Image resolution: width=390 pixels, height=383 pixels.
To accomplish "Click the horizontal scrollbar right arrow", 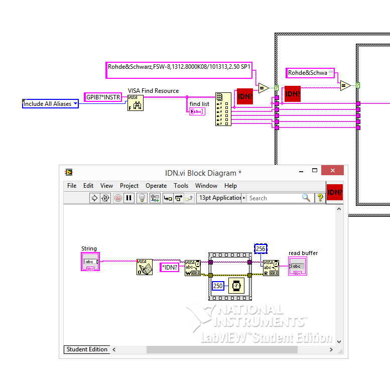I will (331, 349).
